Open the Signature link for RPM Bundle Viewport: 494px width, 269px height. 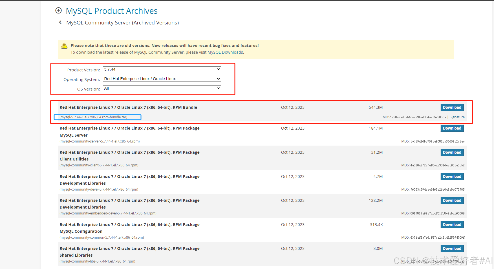pyautogui.click(x=457, y=117)
